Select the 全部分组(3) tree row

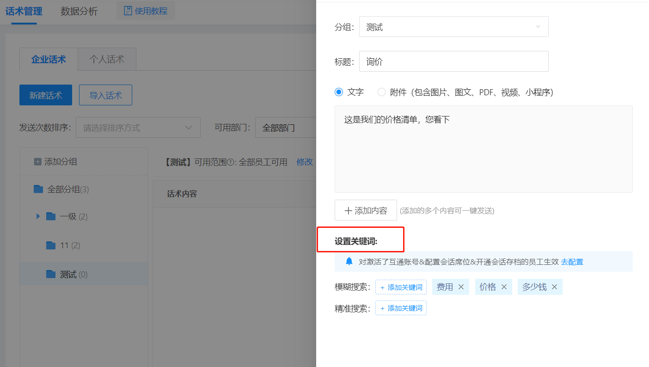coord(84,189)
